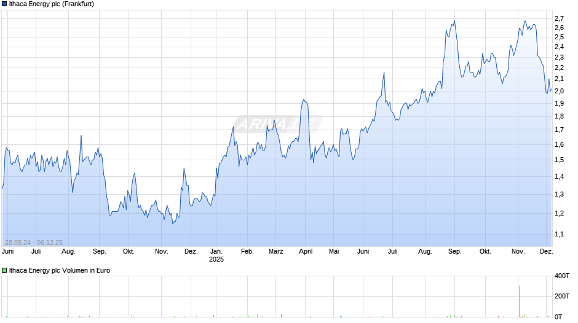The image size is (578, 323).
Task: Select the 'Ithaca Energy plc (Frankfurt)' chart title
Action: click(52, 4)
